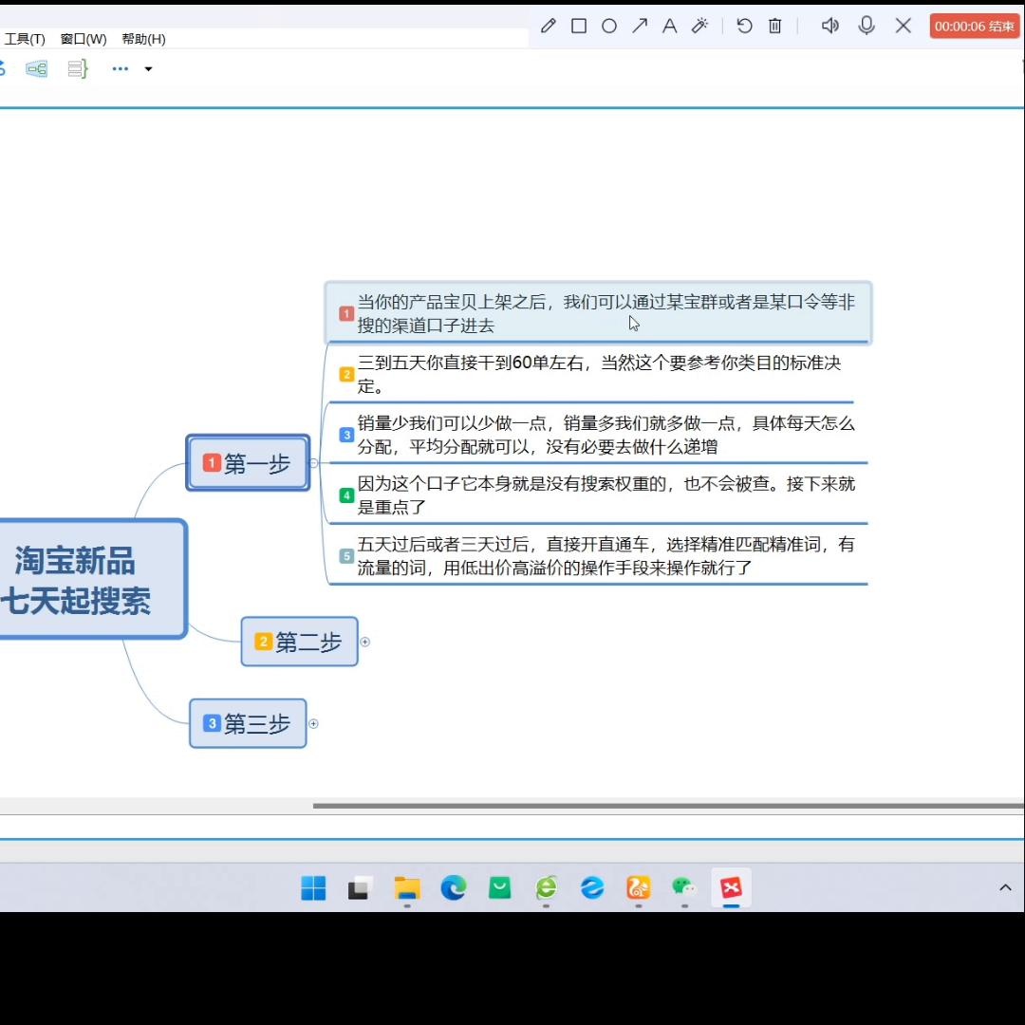Undo the last annotation
Screen dimensions: 1025x1025
point(745,27)
